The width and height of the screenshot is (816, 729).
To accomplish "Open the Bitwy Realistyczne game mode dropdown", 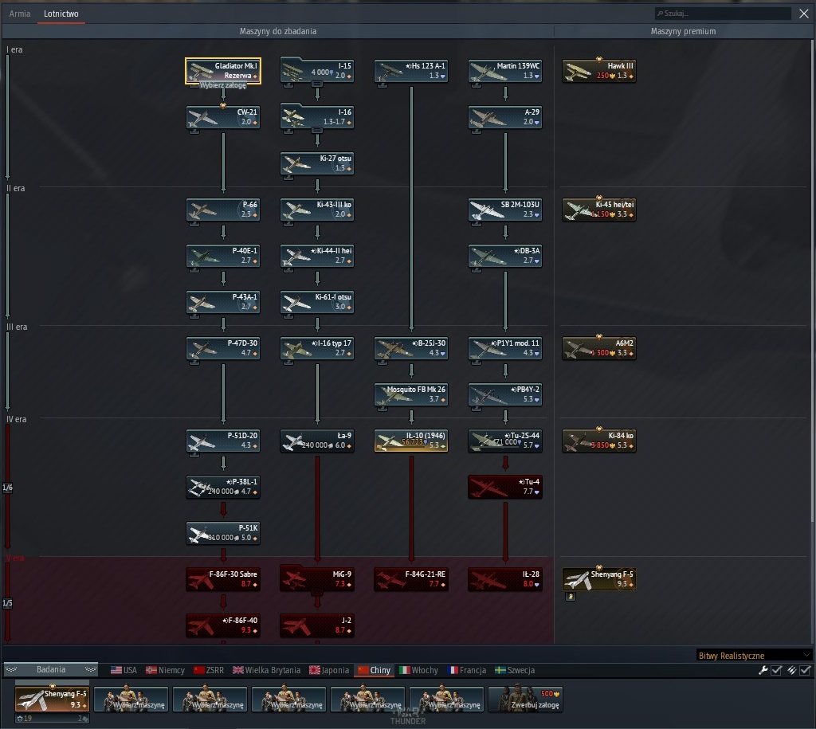I will click(754, 656).
